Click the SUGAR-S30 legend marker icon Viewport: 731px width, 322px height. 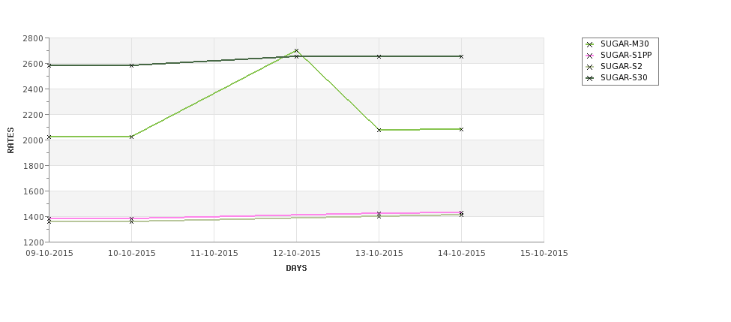pyautogui.click(x=590, y=78)
